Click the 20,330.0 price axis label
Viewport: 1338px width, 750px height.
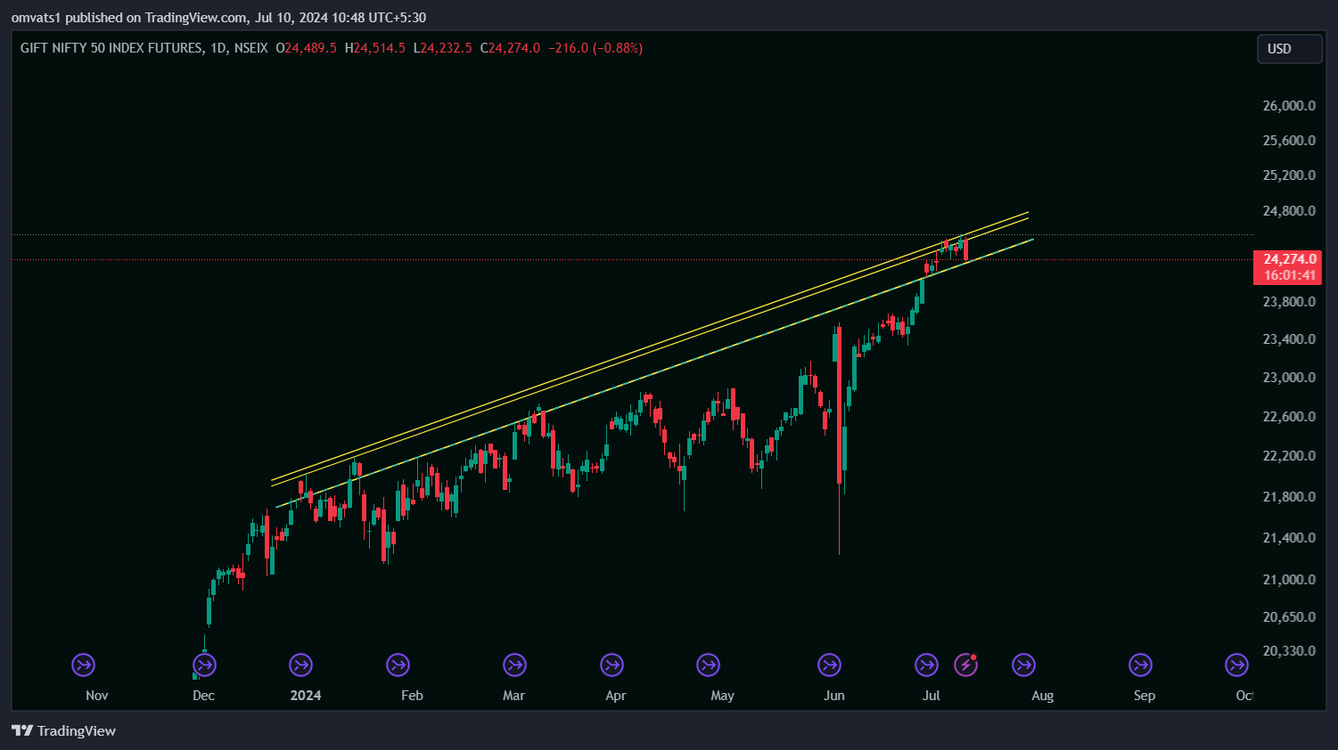[1289, 650]
